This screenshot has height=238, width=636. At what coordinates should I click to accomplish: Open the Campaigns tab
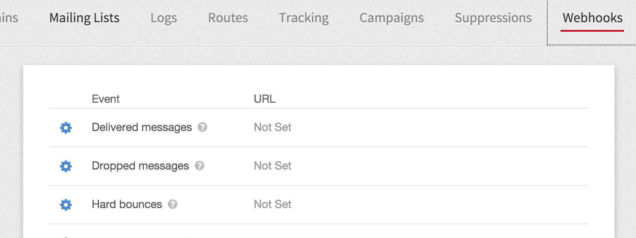tap(392, 18)
